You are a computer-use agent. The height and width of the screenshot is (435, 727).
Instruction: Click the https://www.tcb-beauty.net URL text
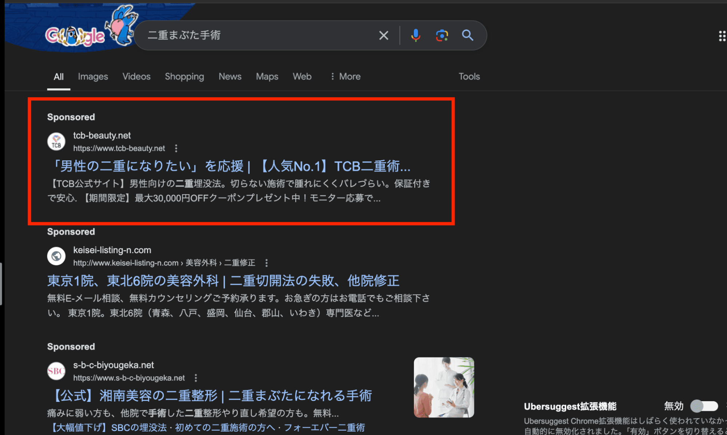[x=119, y=148]
